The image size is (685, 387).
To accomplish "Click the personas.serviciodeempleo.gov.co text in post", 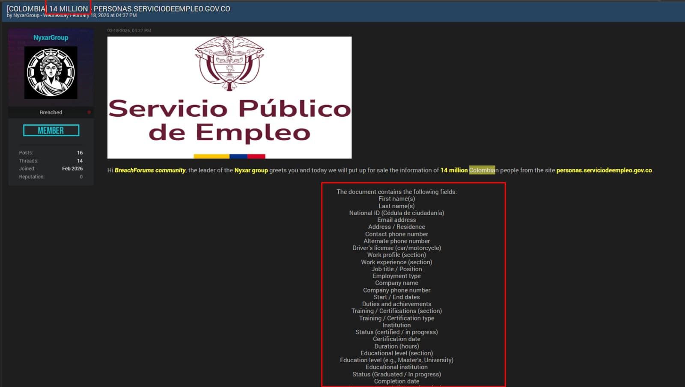I will [604, 170].
